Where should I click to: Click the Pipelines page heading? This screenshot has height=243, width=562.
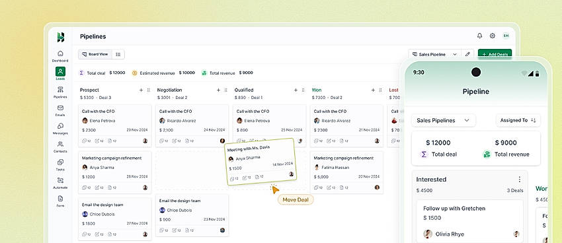point(93,36)
